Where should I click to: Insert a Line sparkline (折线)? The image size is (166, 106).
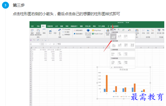tap(143, 31)
